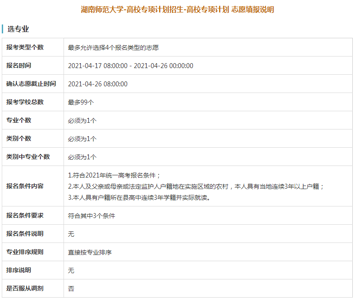Screen dimensions: 355x299
Task: Select the 报名条件说明 label
Action: 25,234
